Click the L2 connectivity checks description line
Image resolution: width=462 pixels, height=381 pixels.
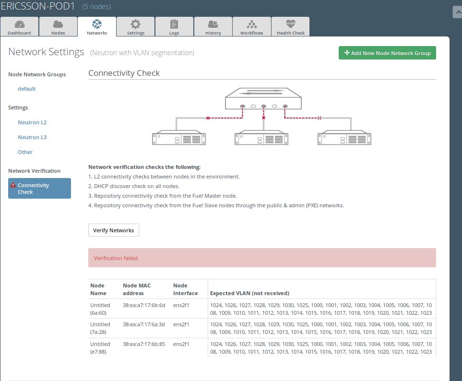(164, 177)
